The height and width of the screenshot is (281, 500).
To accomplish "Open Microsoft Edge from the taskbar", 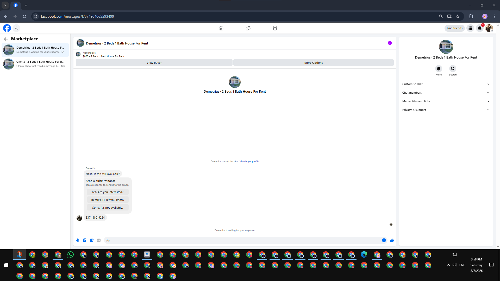I will [364, 254].
